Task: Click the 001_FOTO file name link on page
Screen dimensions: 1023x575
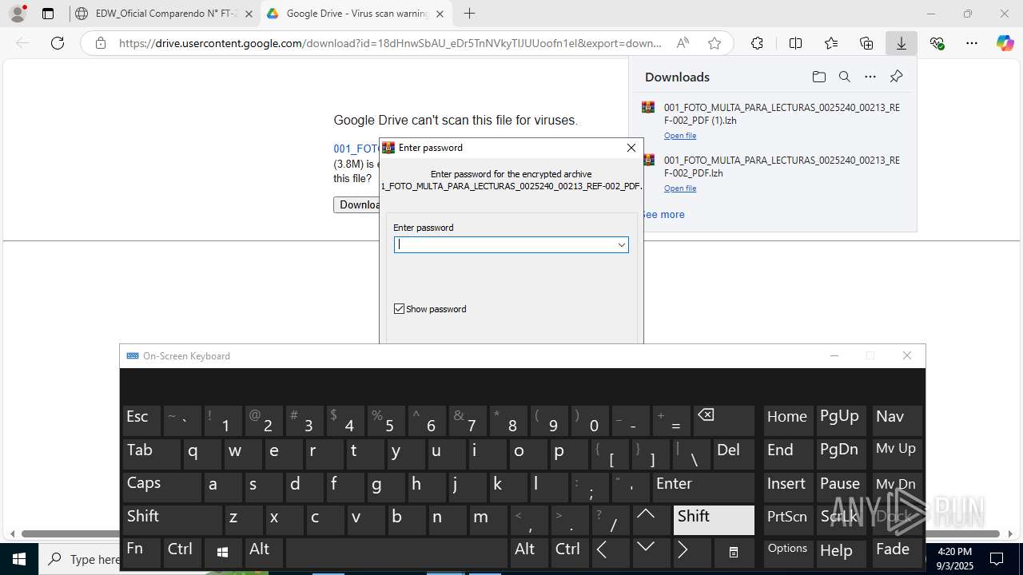Action: [x=356, y=149]
